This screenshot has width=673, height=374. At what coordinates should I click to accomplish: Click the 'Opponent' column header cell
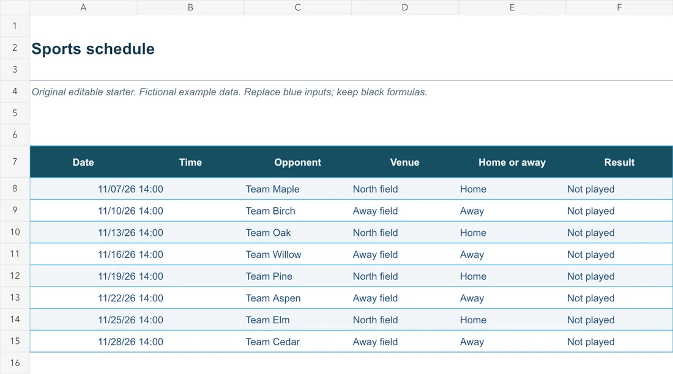pyautogui.click(x=297, y=162)
